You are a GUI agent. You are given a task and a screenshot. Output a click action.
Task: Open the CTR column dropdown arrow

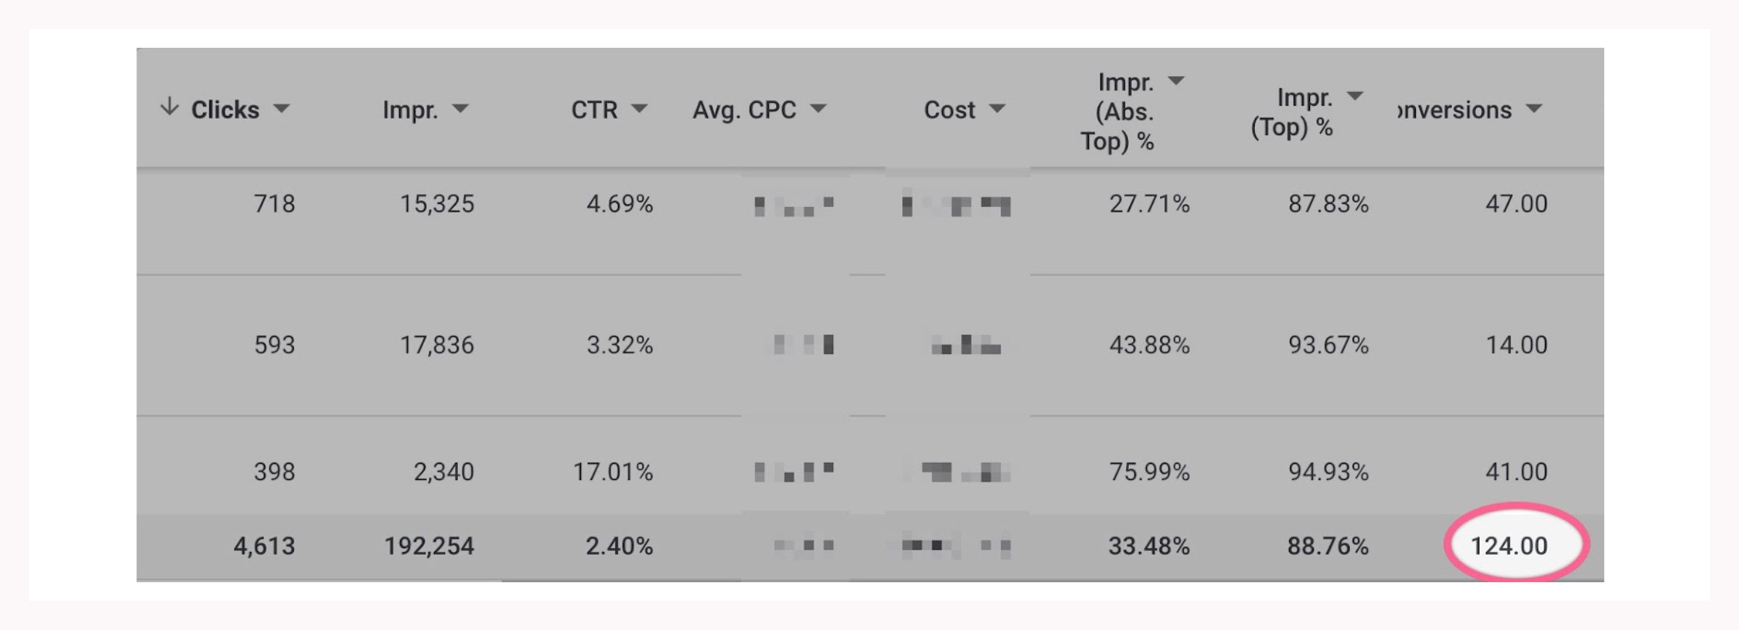[639, 109]
